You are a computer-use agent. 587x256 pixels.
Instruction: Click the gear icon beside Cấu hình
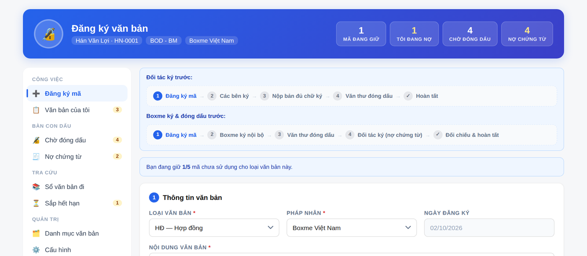[36, 250]
